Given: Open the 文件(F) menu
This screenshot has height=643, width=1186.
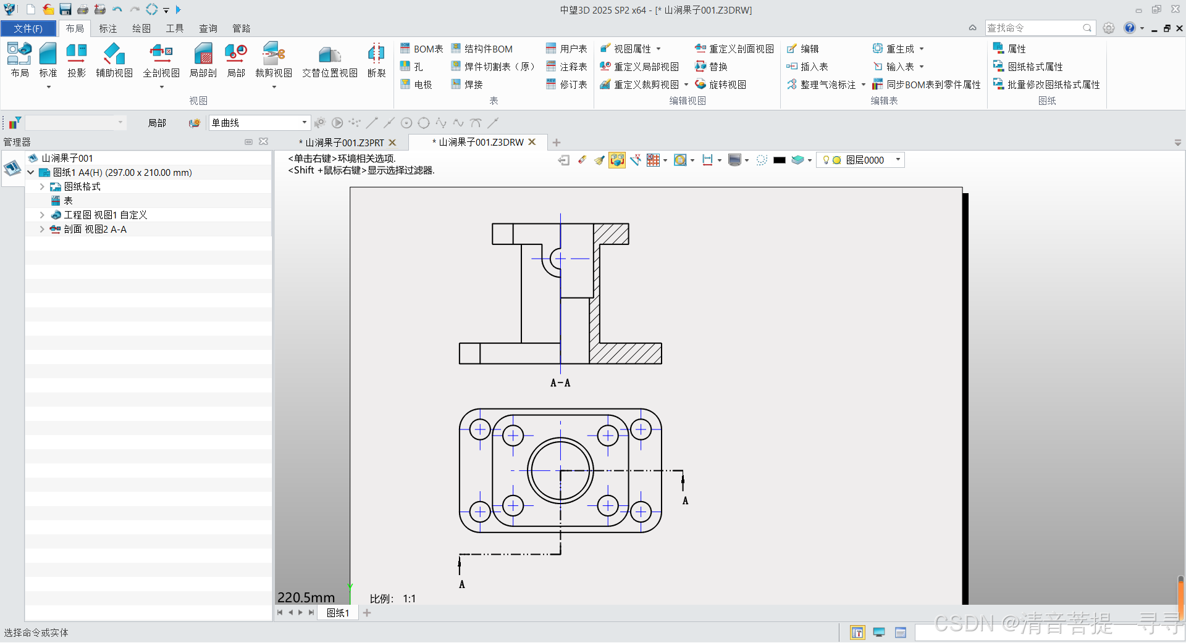Looking at the screenshot, I should (28, 28).
